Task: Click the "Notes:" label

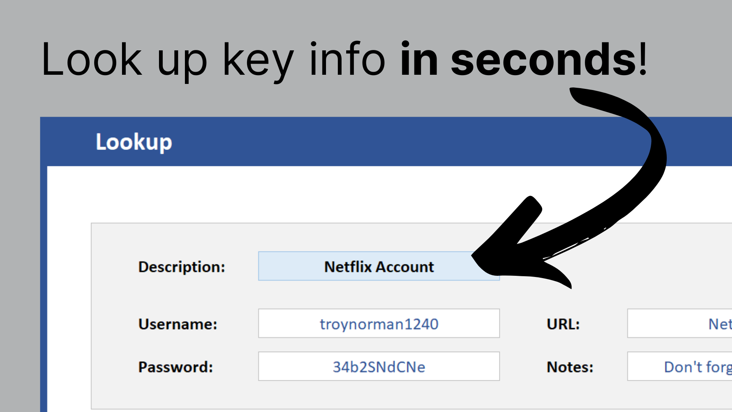Action: (570, 367)
